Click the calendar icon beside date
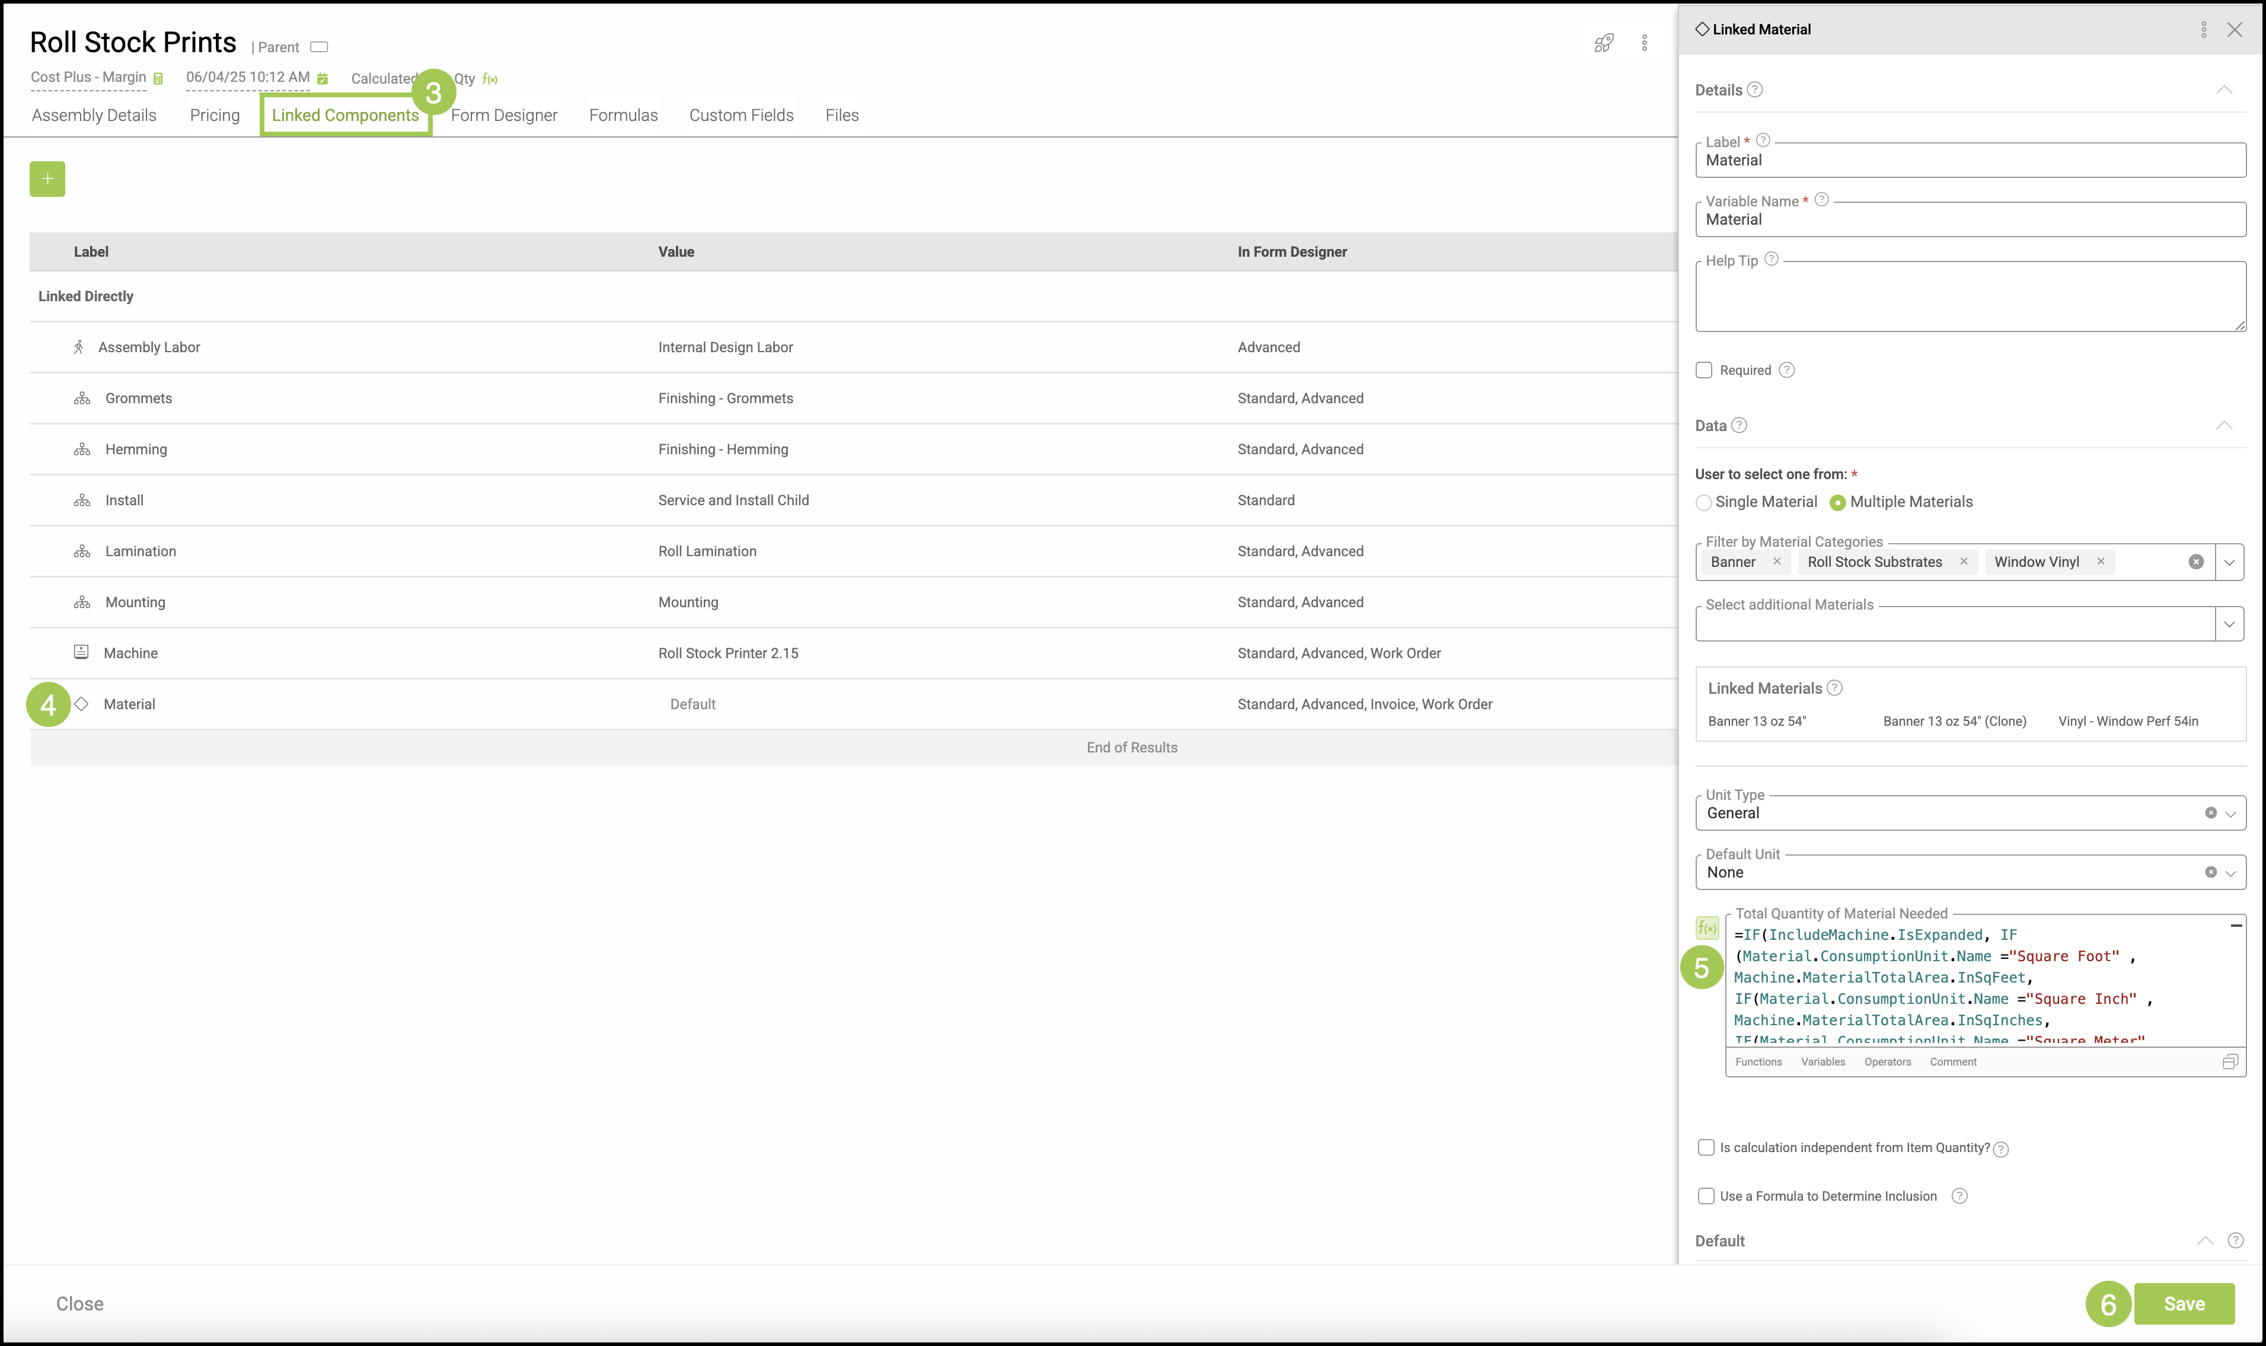Image resolution: width=2266 pixels, height=1346 pixels. 323,79
